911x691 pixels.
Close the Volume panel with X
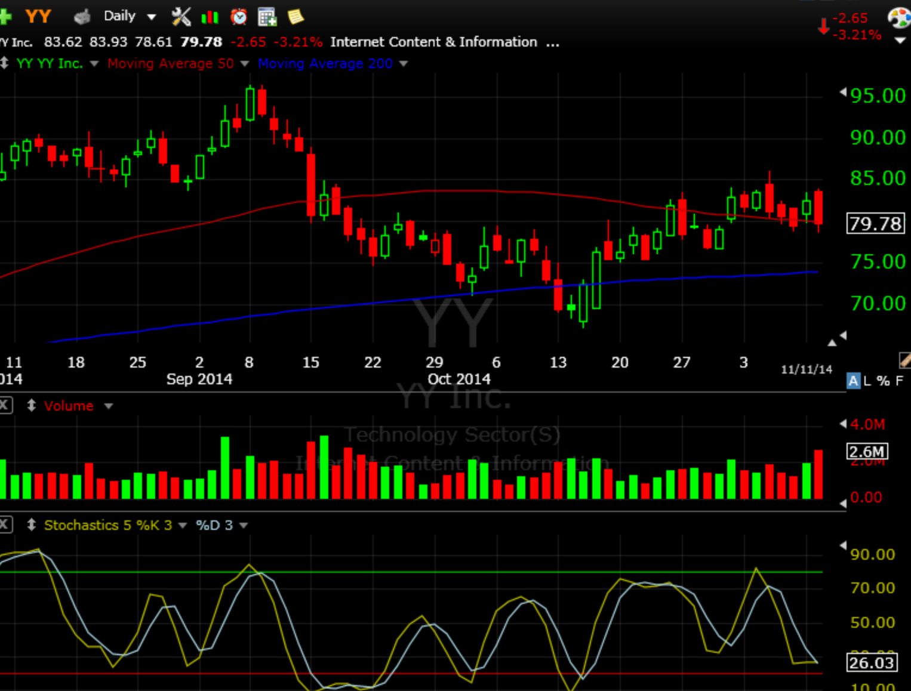pos(4,406)
